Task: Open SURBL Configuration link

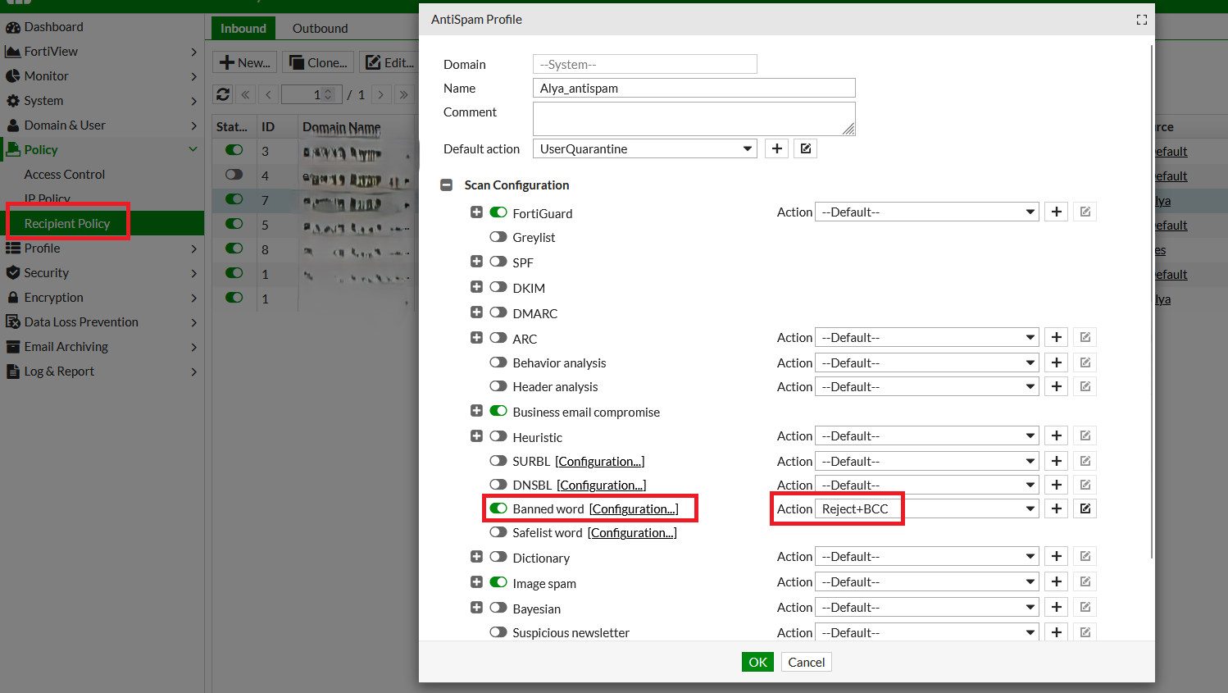Action: (x=600, y=462)
